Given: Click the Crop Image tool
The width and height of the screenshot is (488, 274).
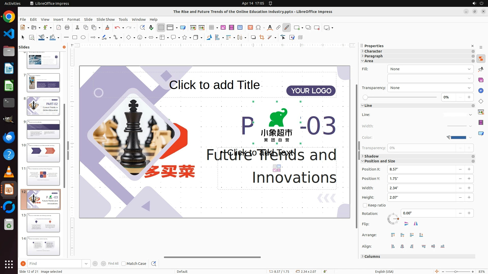Looking at the screenshot, I should click(262, 38).
